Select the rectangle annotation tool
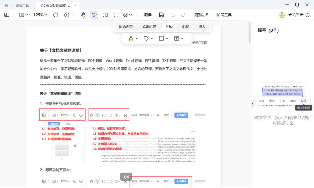Screen dimensions: 314x188 (x=161, y=38)
